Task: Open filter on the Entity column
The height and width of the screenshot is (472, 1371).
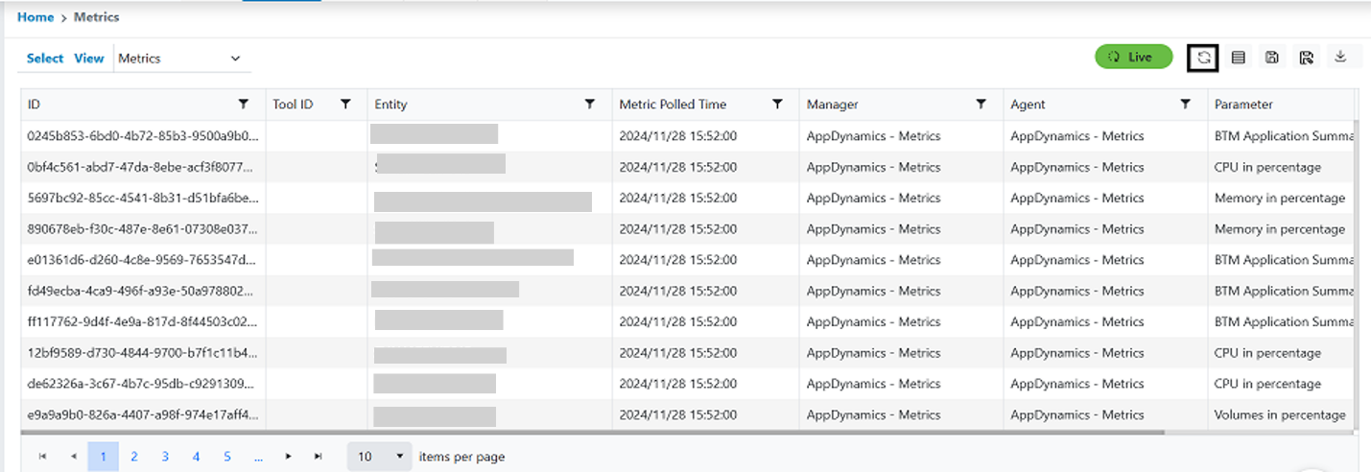Action: coord(589,104)
